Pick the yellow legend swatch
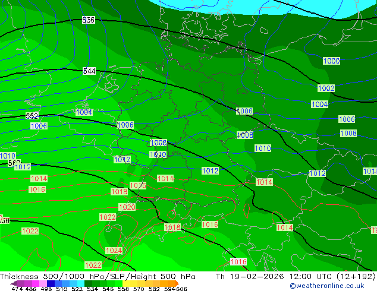Image resolution: width=377 pixels, height=291 pixels. pos(127,283)
